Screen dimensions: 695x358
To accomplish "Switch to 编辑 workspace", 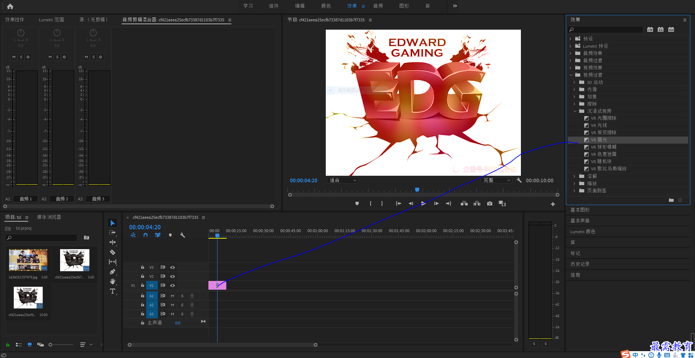I will 300,6.
